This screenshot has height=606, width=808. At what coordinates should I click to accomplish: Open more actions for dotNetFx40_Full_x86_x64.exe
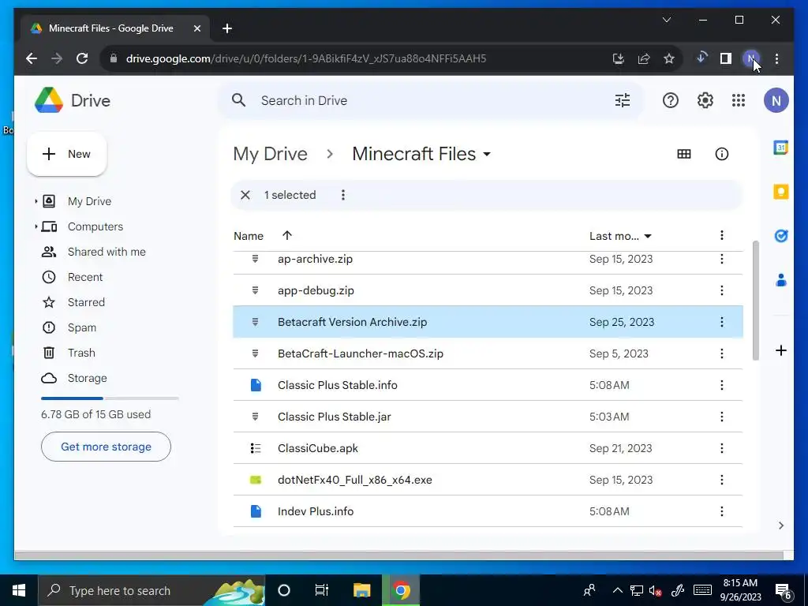point(721,480)
